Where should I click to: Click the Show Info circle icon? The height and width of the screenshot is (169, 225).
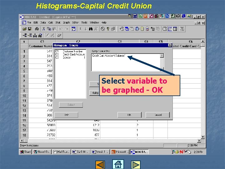[x=137, y=29]
